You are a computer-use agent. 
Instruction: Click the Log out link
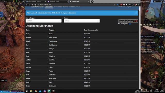click(129, 7)
